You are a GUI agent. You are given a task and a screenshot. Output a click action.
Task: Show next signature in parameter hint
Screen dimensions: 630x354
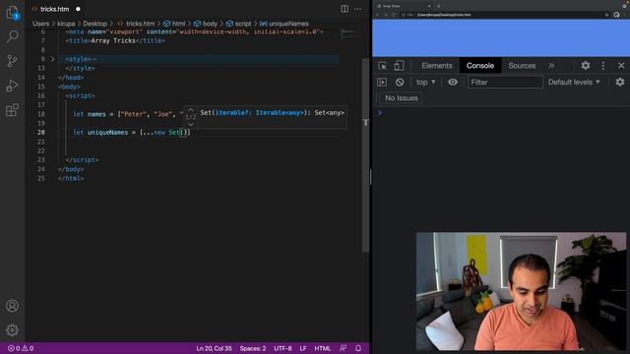pos(191,124)
